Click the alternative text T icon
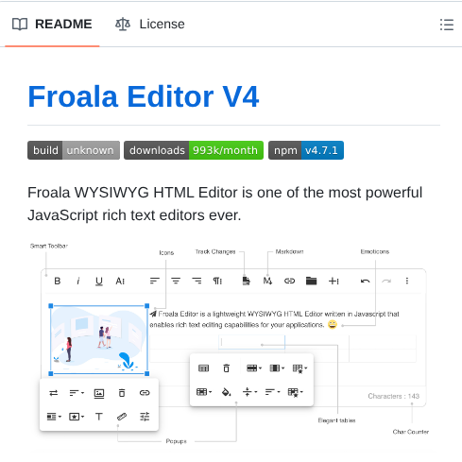 click(99, 417)
